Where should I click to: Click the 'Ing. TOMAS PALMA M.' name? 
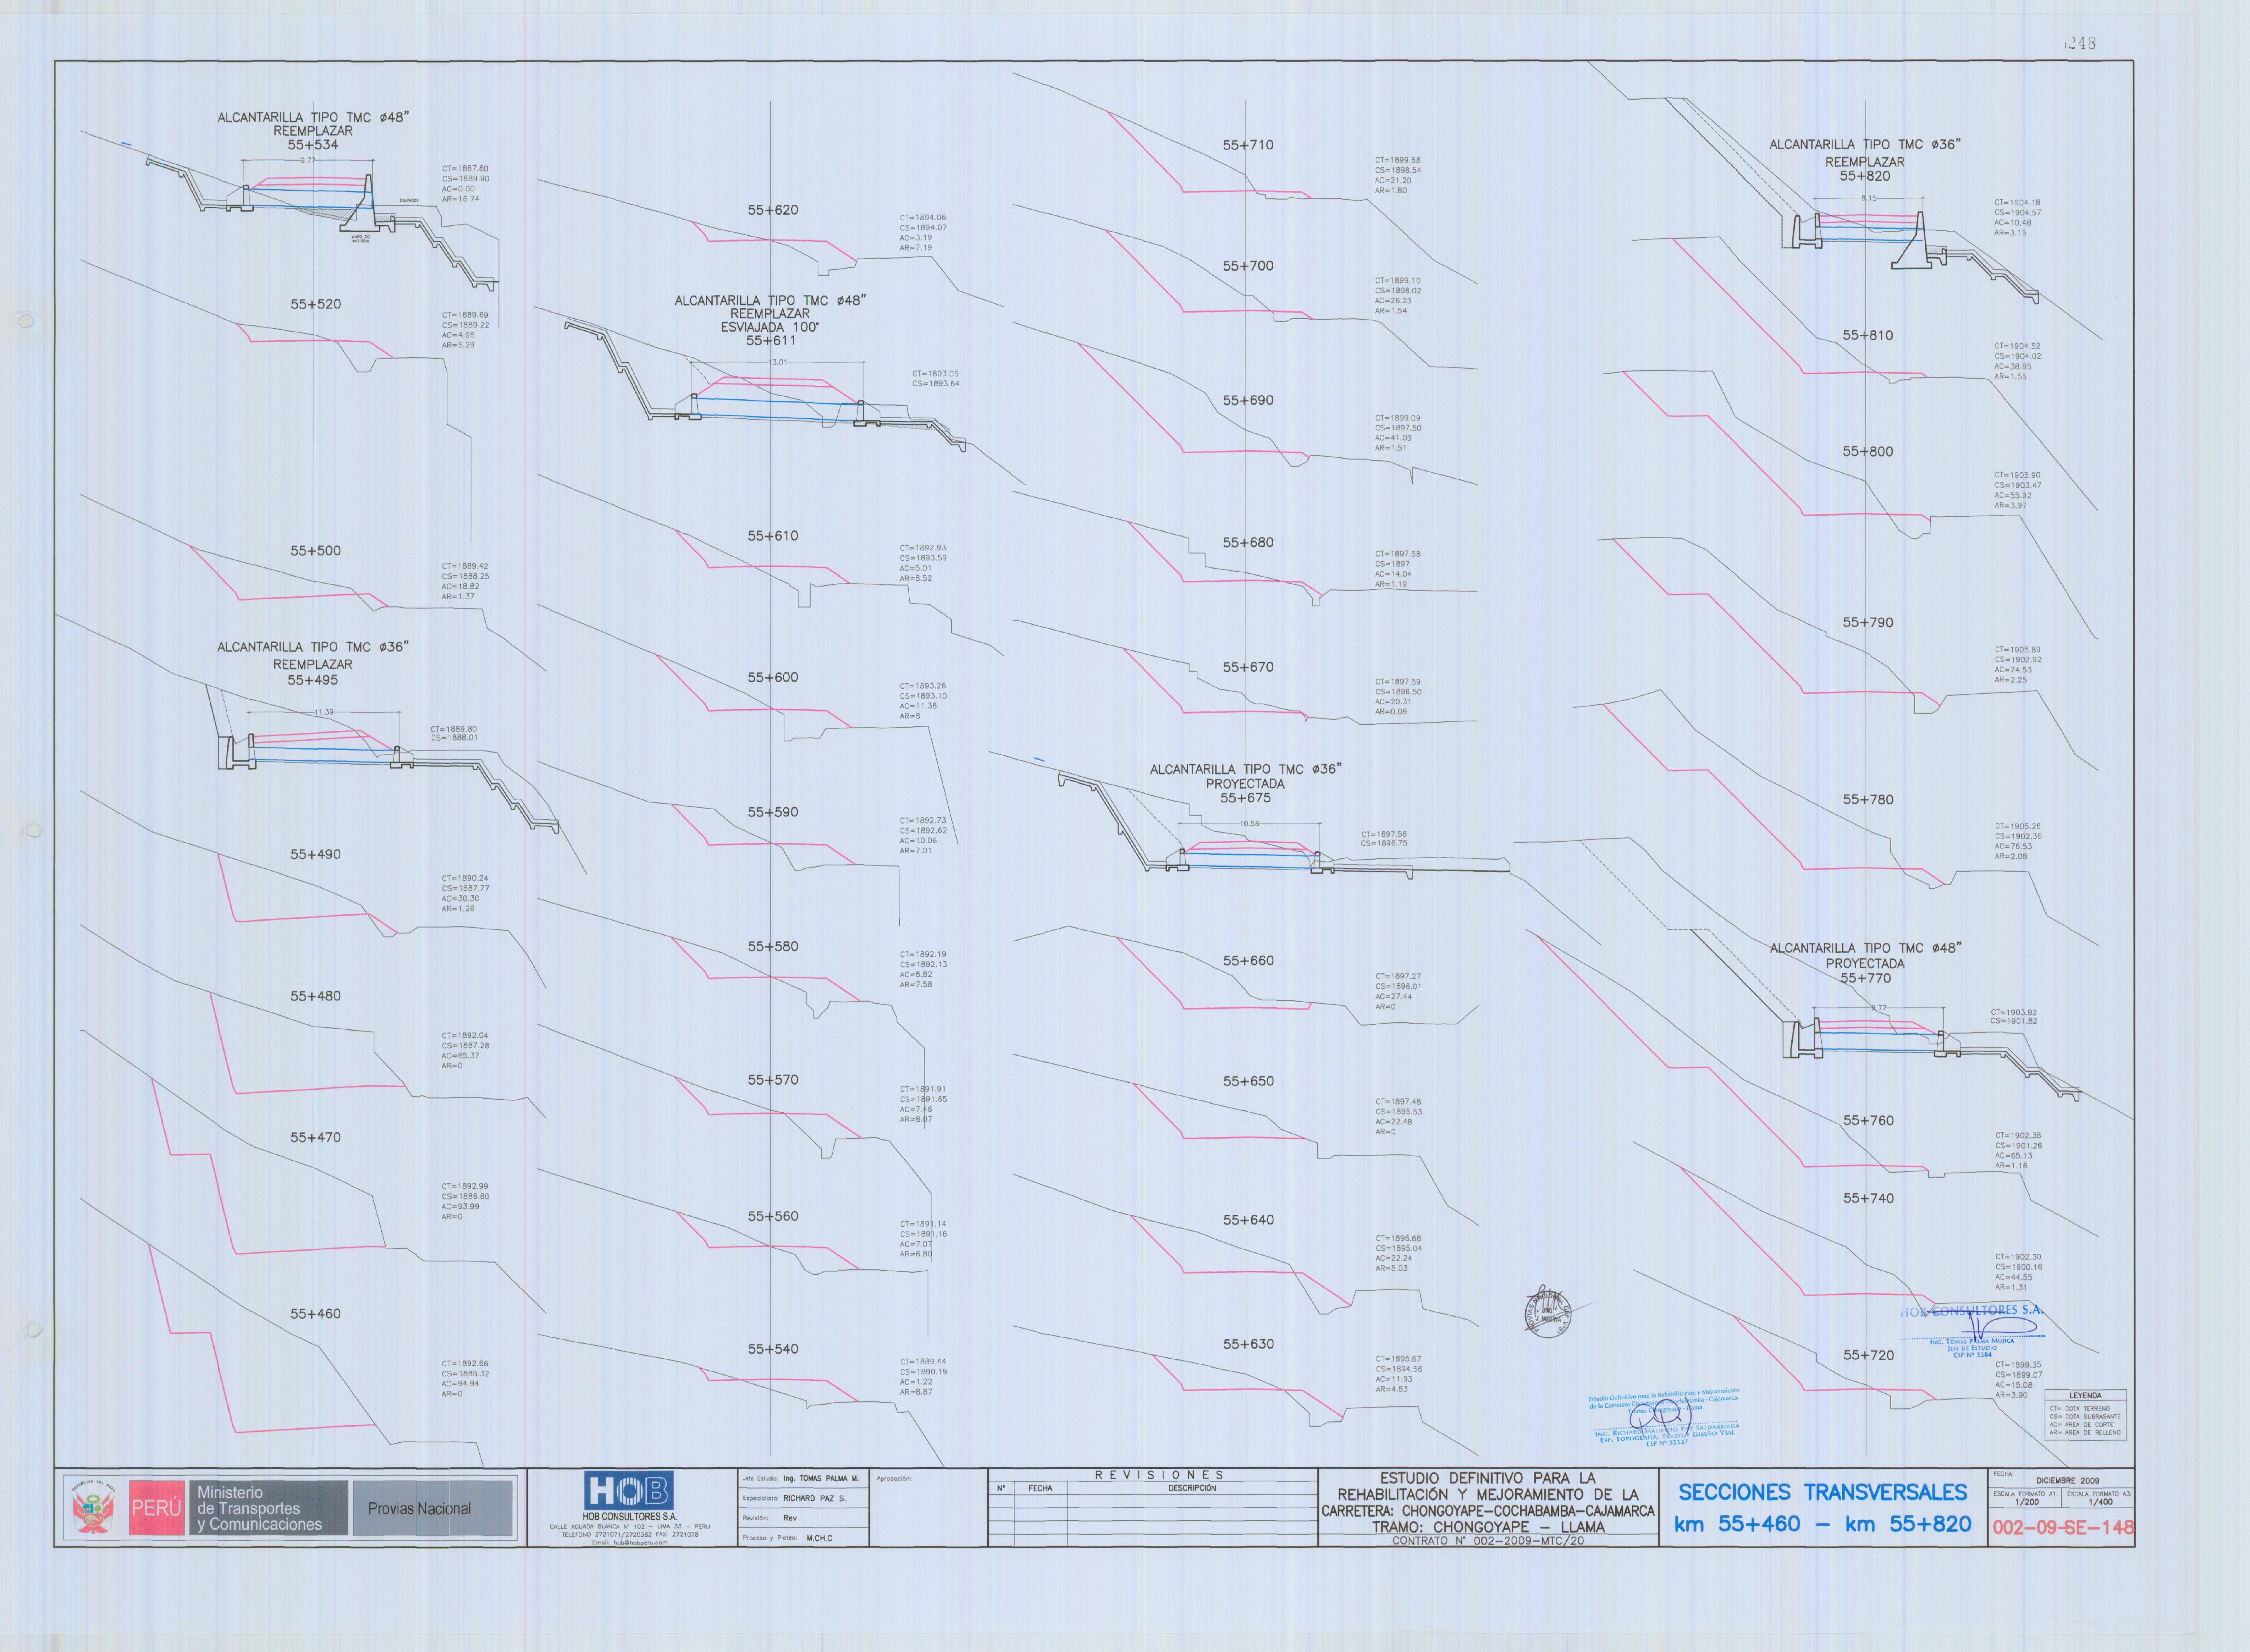tap(820, 1478)
